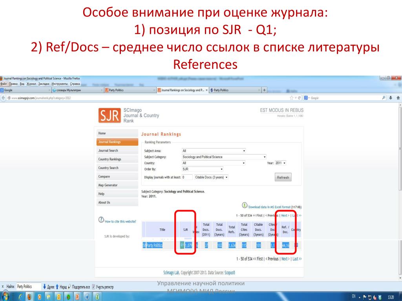Close the Journal Rankings browser tab
This screenshot has height=301, width=402.
coord(206,90)
